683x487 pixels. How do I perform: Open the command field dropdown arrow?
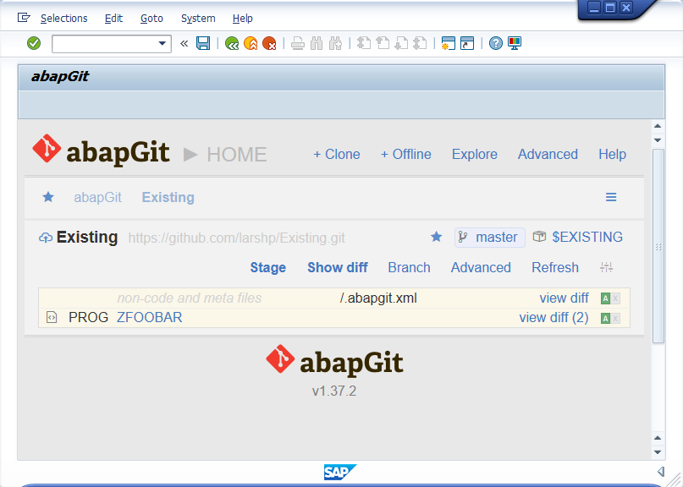pos(162,43)
